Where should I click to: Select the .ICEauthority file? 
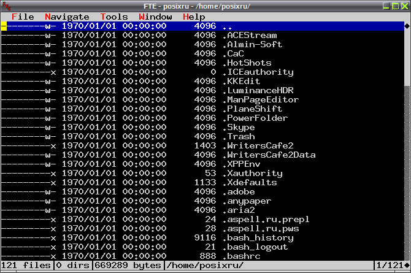[x=202, y=72]
